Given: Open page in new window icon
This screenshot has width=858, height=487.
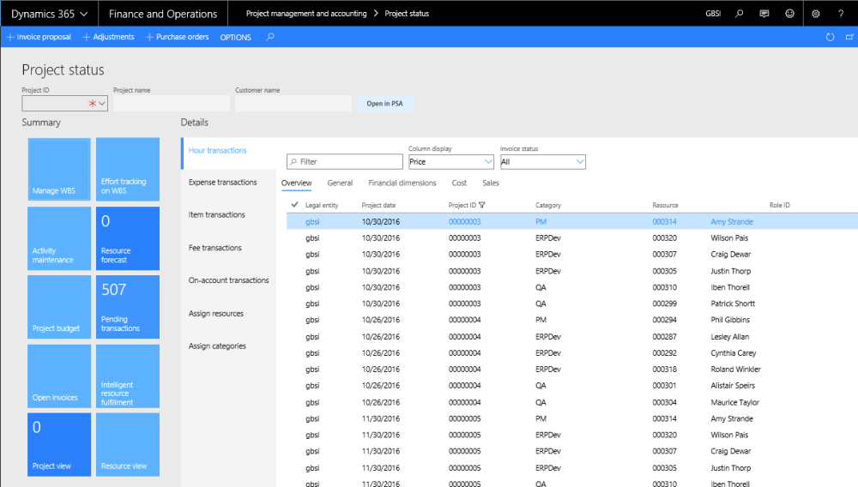Looking at the screenshot, I should 849,38.
